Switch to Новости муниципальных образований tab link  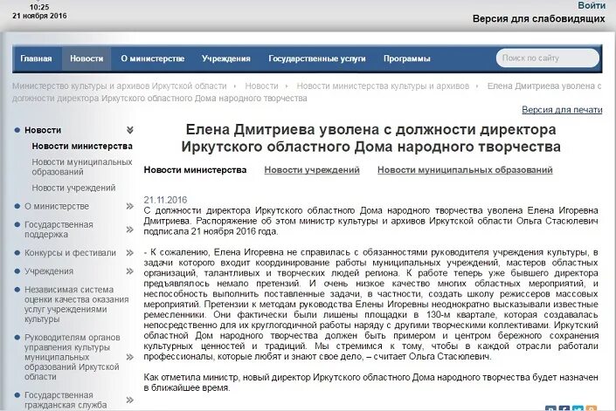coord(465,170)
